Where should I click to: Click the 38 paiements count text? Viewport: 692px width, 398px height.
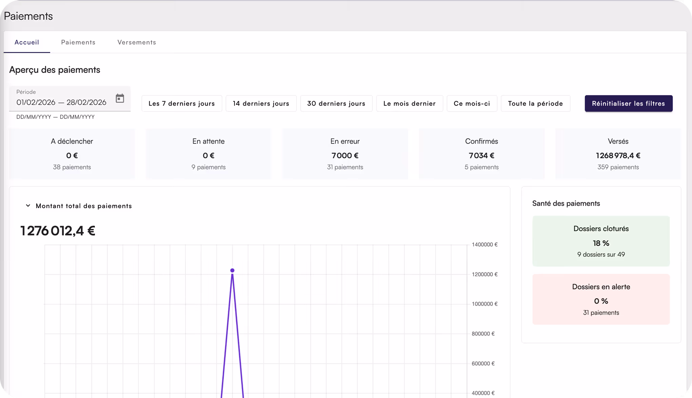click(x=72, y=167)
